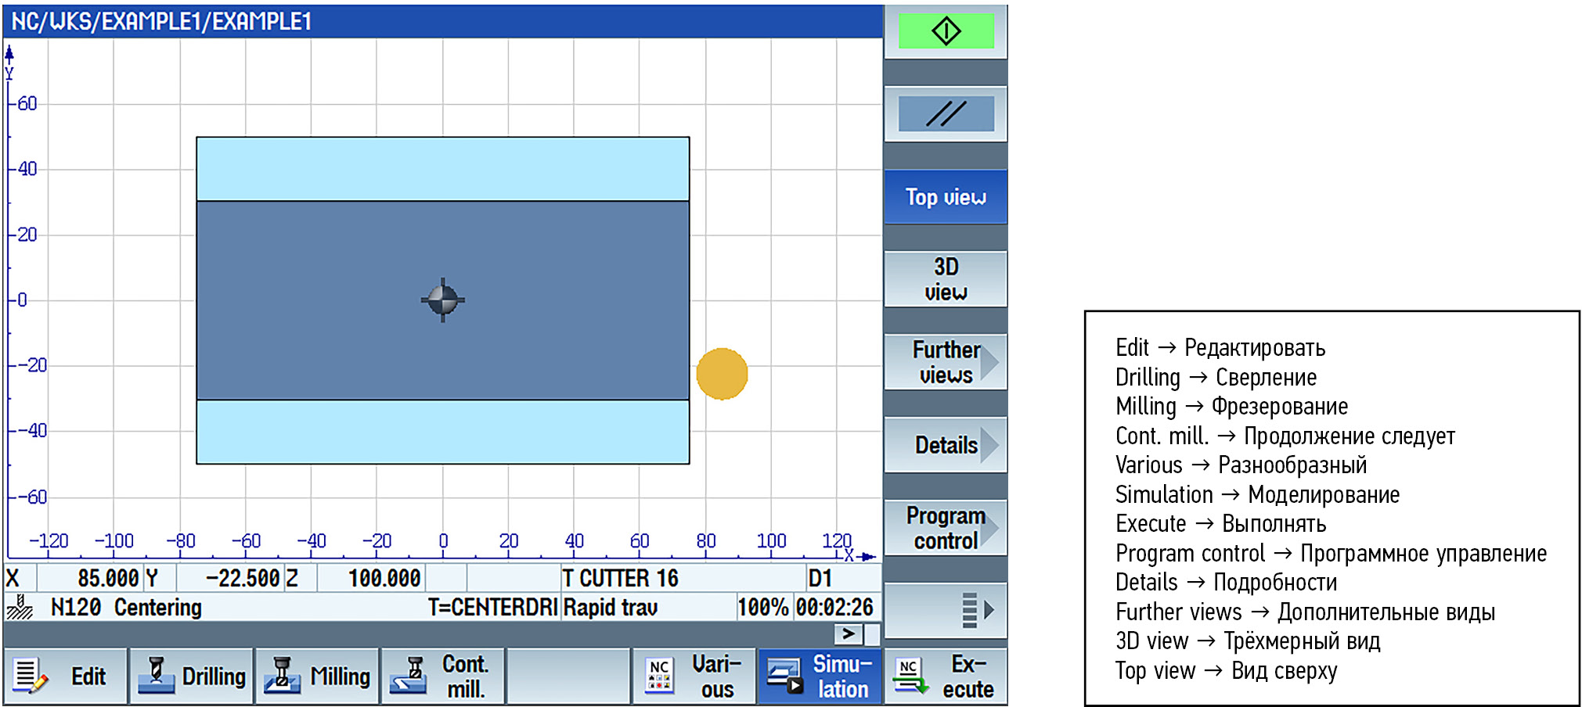
Task: Open the Program control submenu
Action: coord(946,528)
